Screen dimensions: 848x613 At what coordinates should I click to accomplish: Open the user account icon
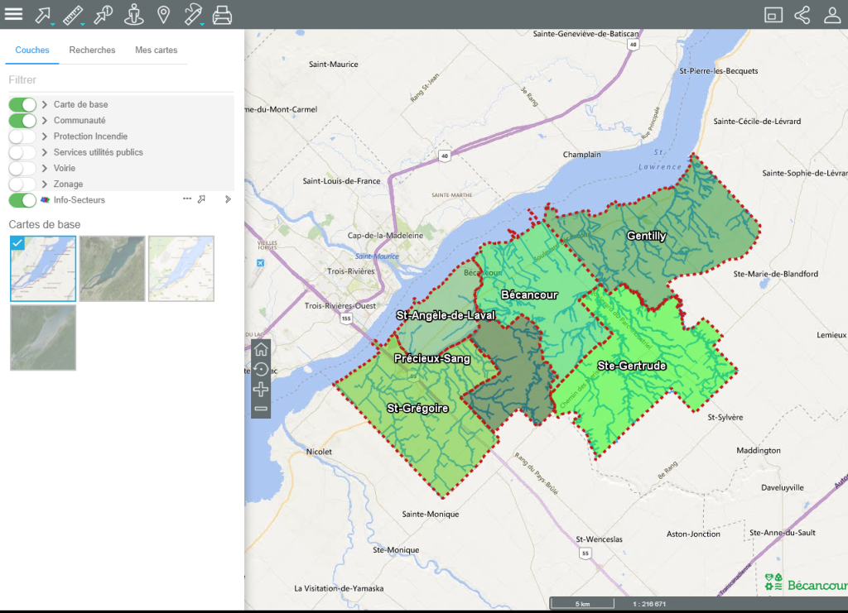click(x=832, y=14)
